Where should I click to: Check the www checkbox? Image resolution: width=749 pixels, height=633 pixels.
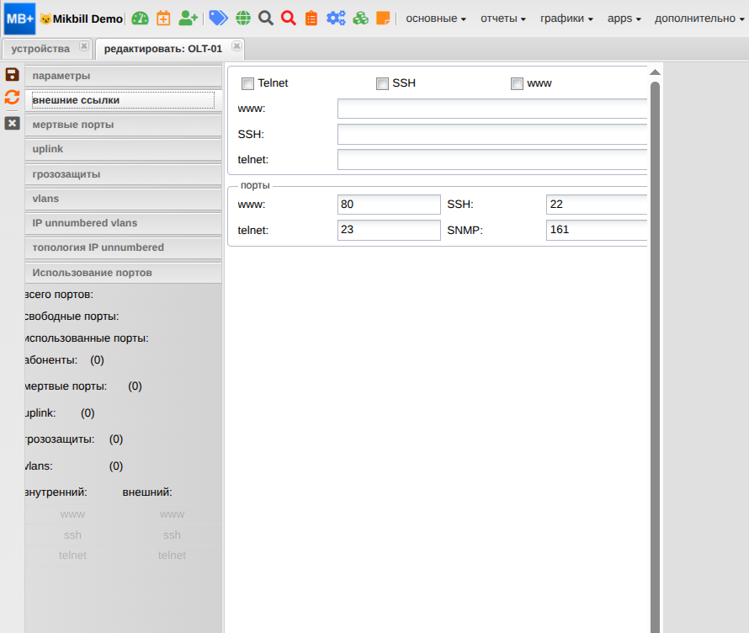click(x=517, y=83)
